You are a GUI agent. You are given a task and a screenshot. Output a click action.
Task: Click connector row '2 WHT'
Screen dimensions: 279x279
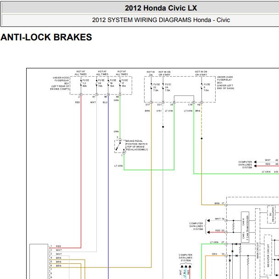pyautogui.click(x=56, y=250)
